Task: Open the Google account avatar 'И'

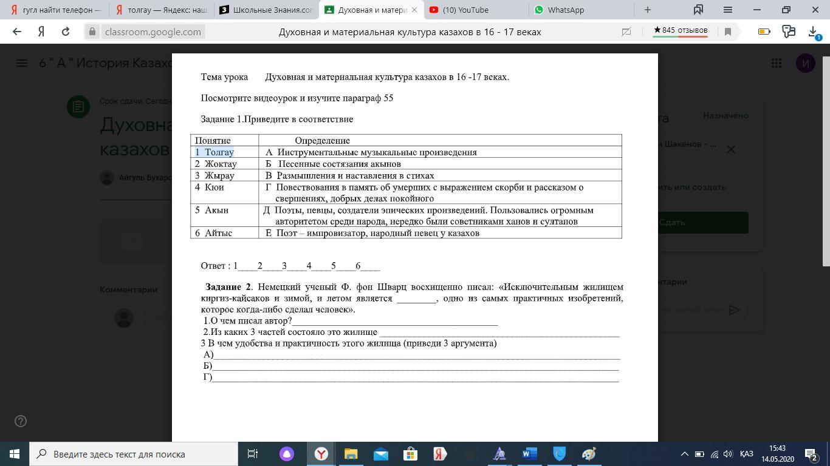Action: click(x=806, y=63)
